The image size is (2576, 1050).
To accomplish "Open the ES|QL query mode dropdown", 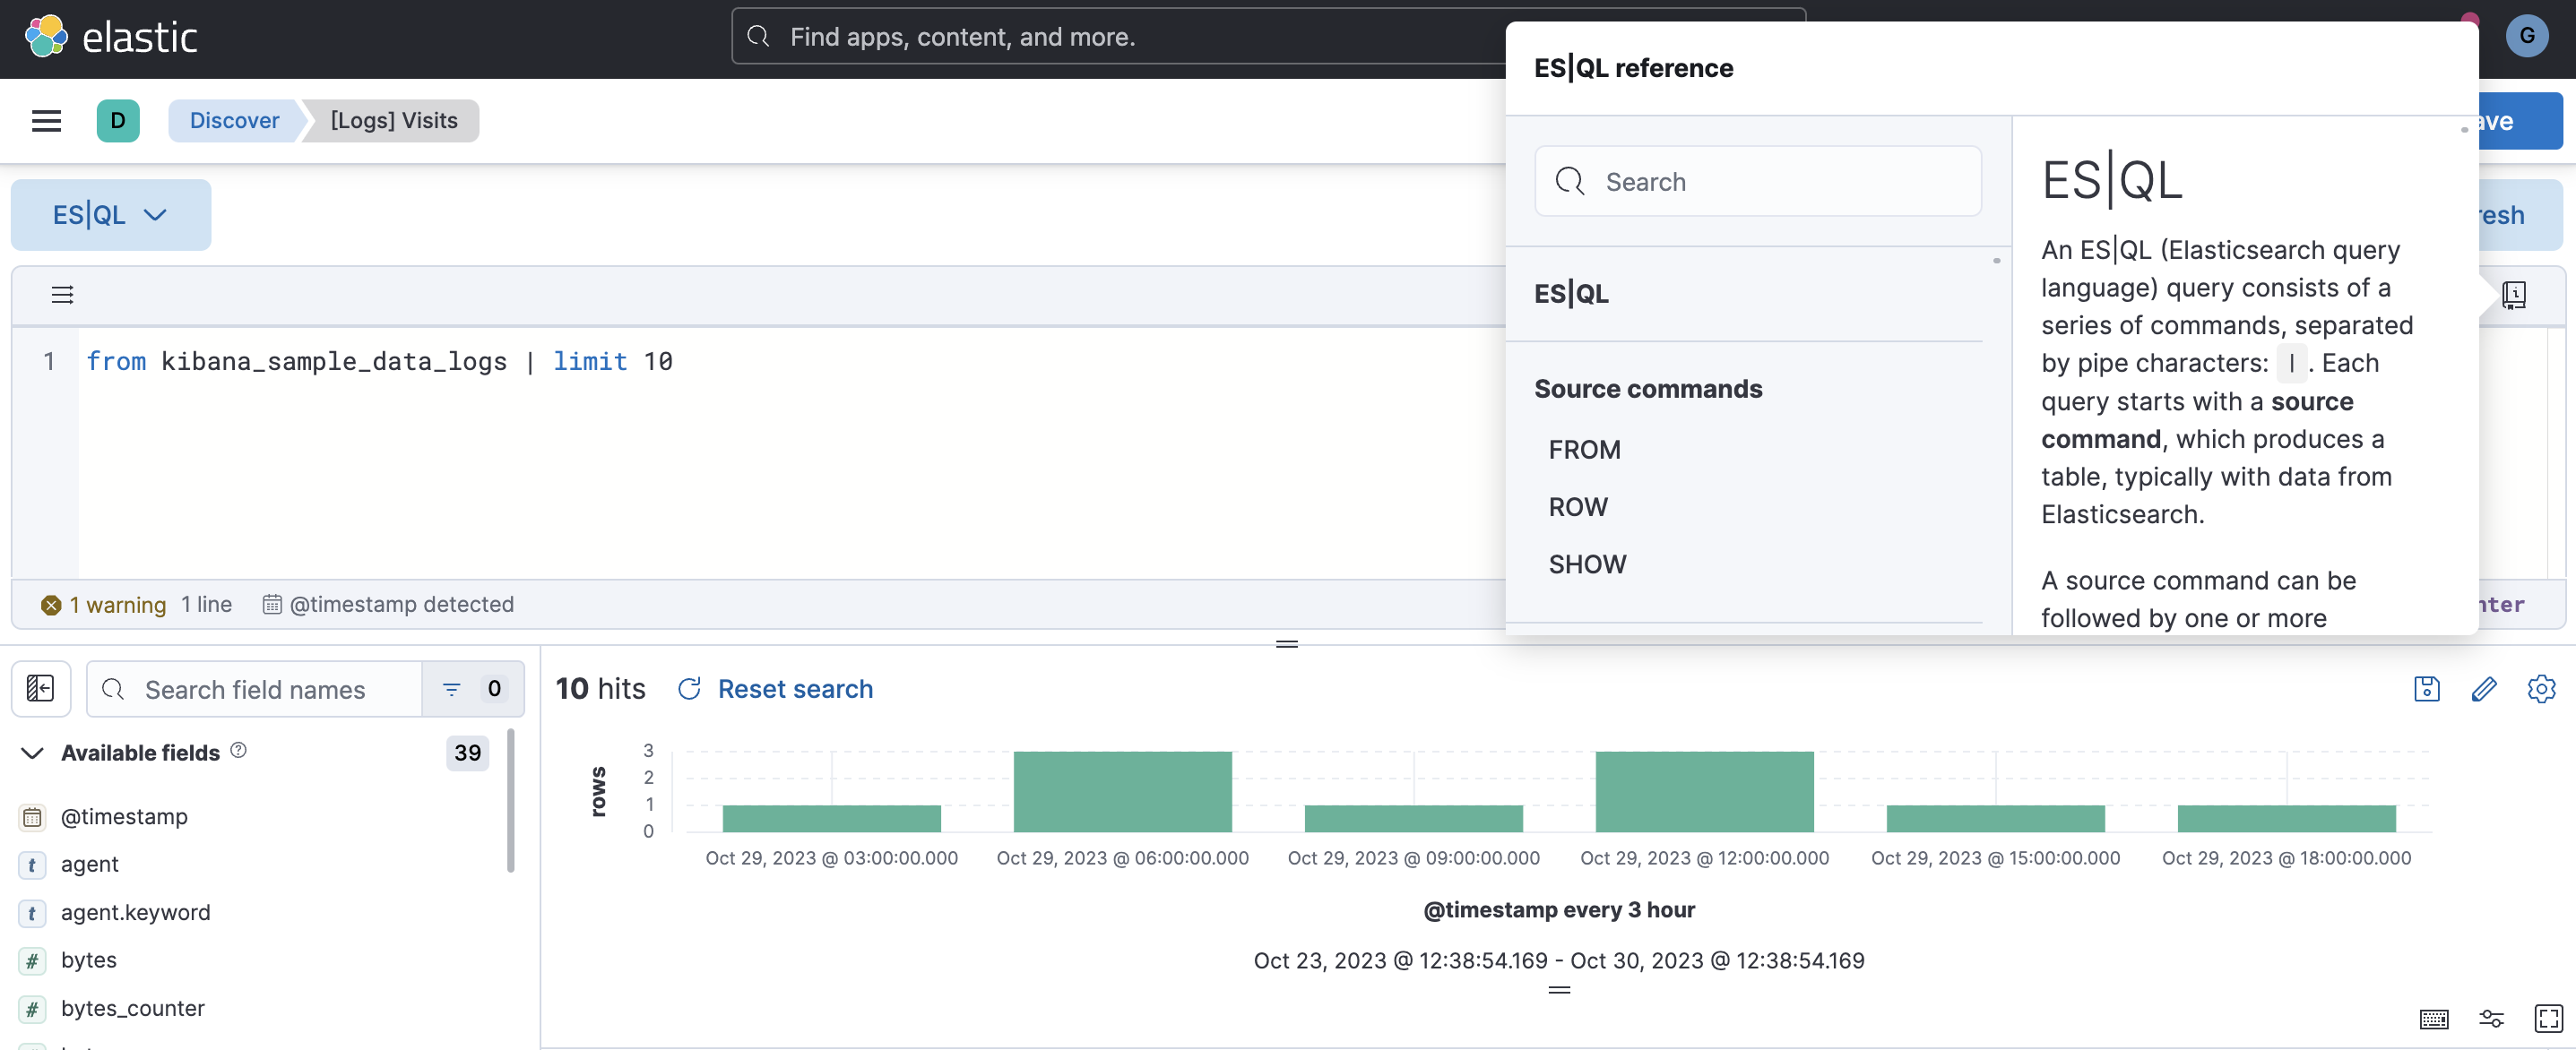I will point(110,214).
